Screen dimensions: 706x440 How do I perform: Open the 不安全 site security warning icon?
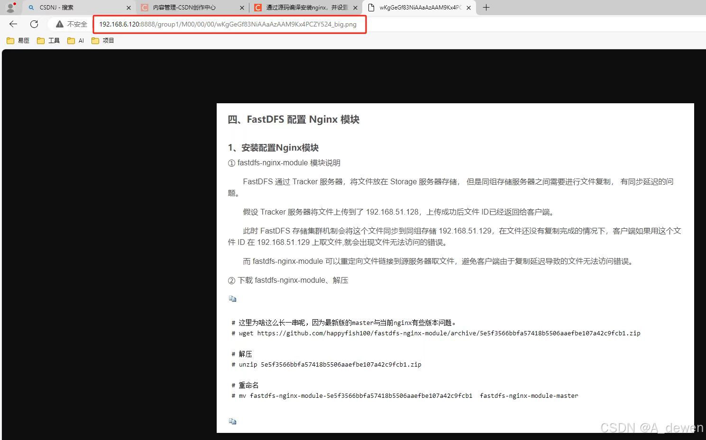pos(59,24)
